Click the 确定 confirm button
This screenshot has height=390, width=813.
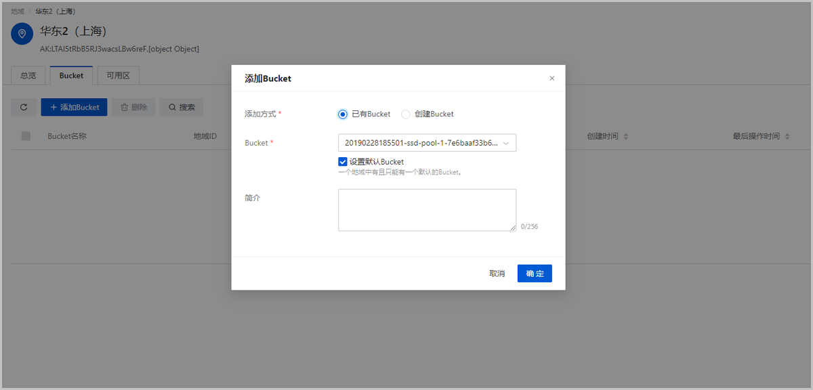point(535,274)
